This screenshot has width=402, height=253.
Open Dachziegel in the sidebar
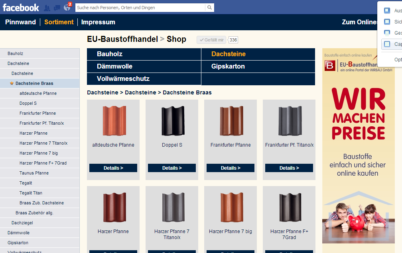40,223
